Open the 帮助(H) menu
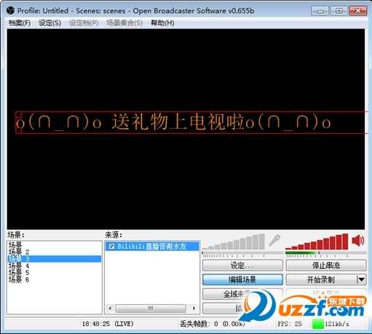 162,23
